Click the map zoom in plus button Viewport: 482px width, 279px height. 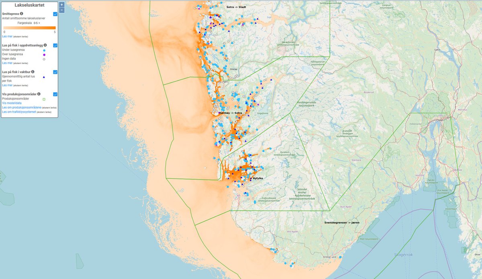(x=61, y=5)
